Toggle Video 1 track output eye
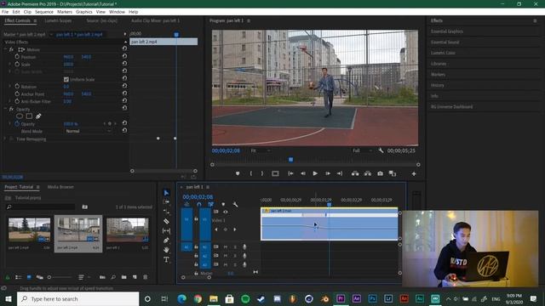 pos(225,212)
